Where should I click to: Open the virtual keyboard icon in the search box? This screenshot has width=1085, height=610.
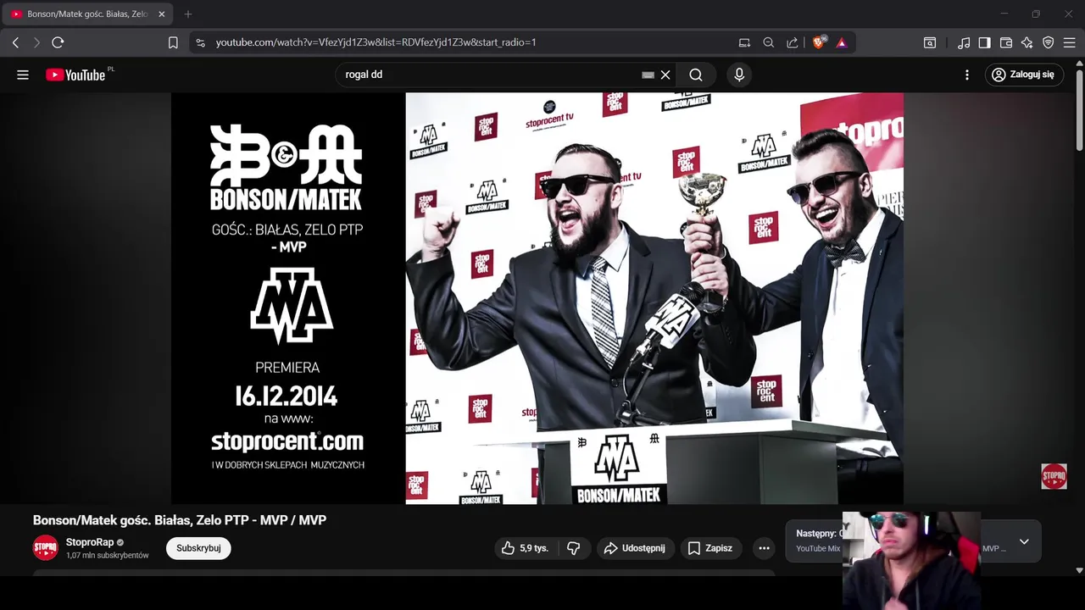click(x=648, y=75)
